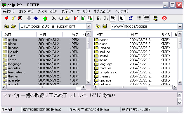Click the Create Folder toolbar icon

tap(67, 18)
